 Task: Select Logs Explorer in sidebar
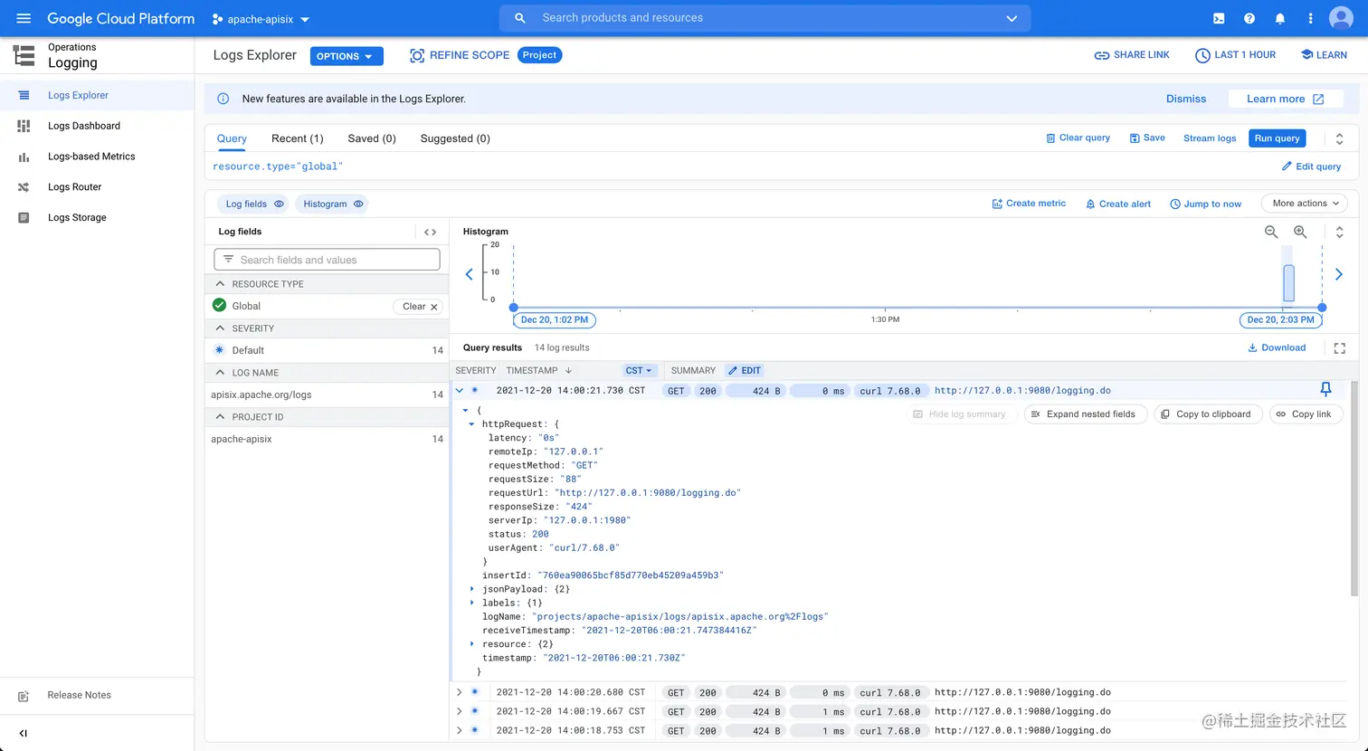point(97,95)
